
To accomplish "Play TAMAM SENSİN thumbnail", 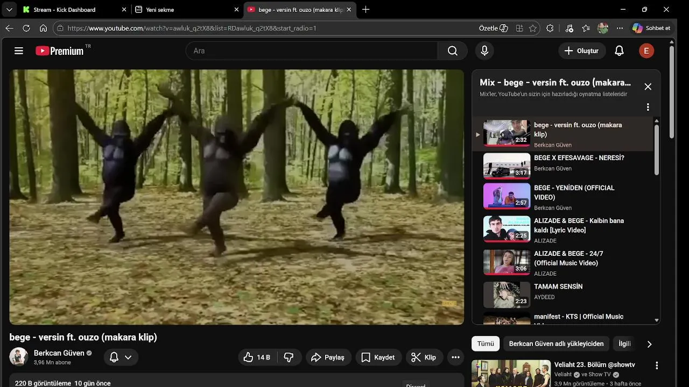I will point(507,295).
